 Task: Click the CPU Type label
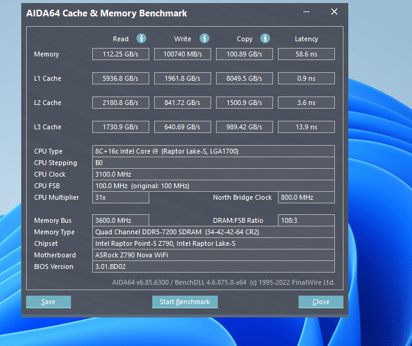49,151
